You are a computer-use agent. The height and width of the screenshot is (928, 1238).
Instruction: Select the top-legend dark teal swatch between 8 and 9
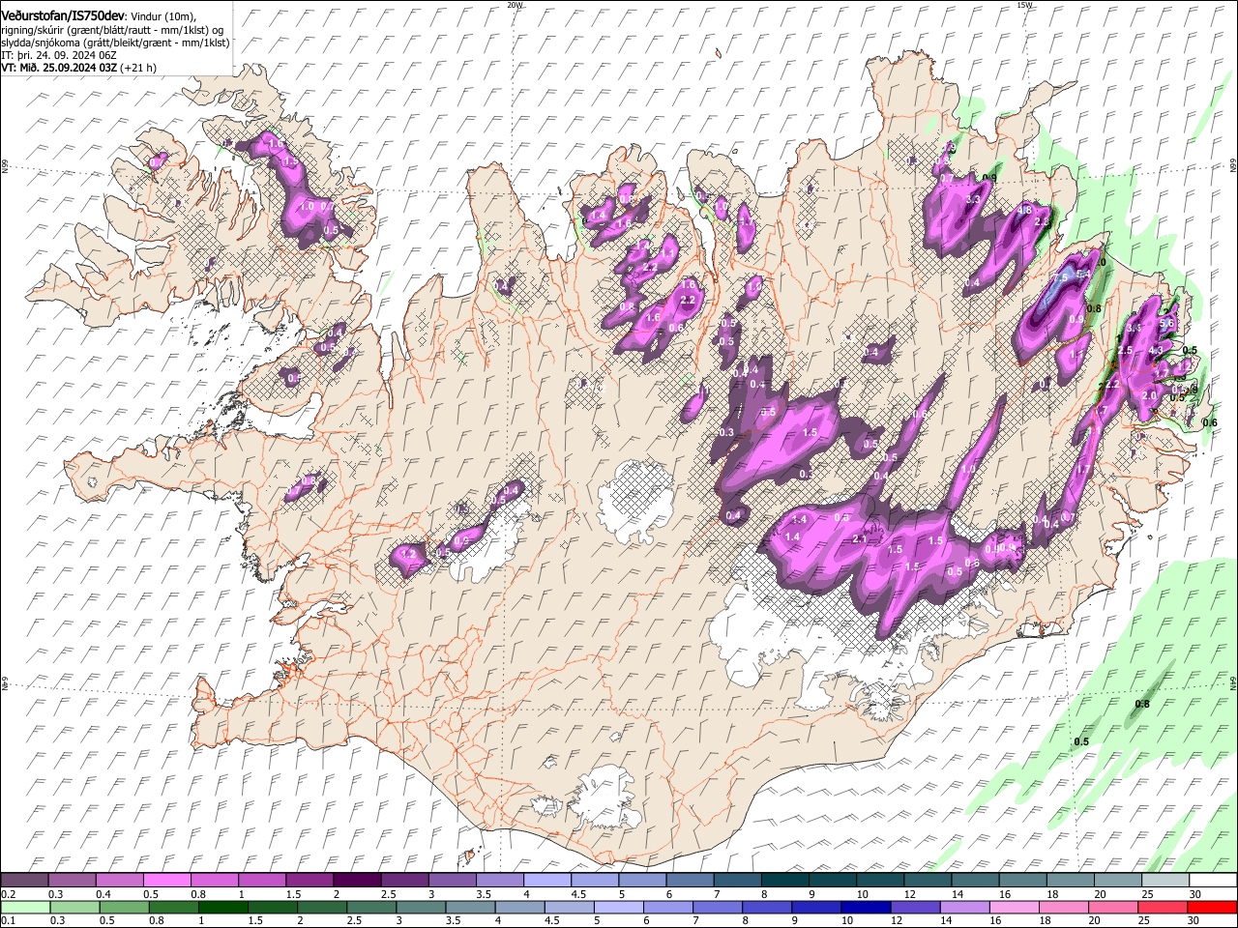[x=785, y=880]
